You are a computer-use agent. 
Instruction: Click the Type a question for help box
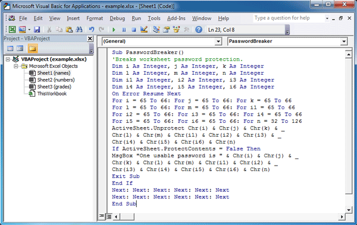(289, 18)
